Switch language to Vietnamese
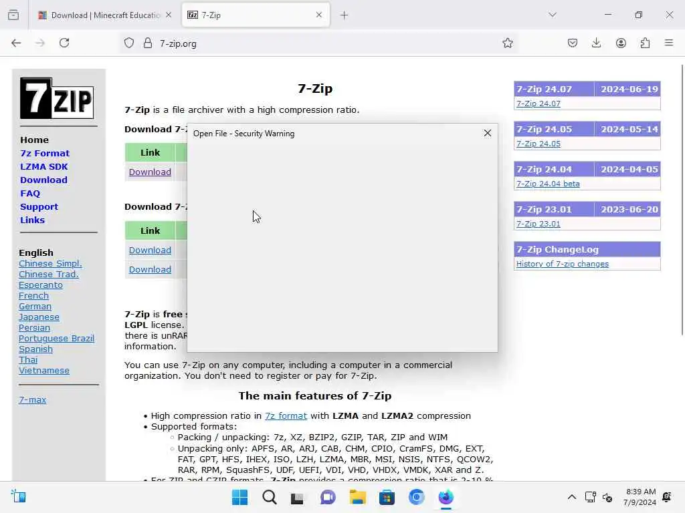This screenshot has height=513, width=685. 44,370
